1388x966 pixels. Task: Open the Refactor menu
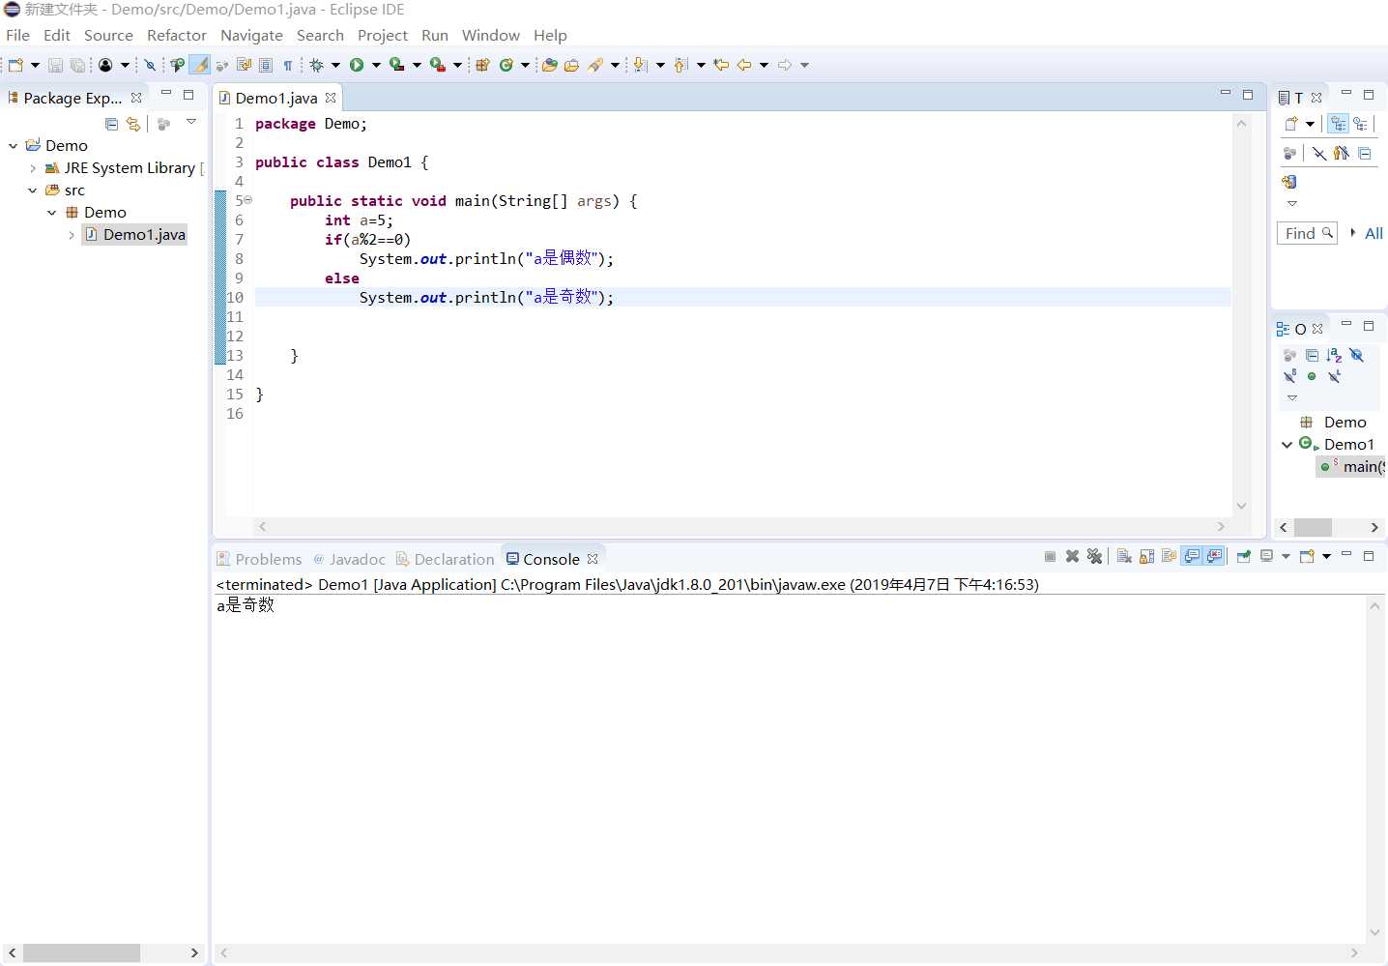[x=177, y=35]
